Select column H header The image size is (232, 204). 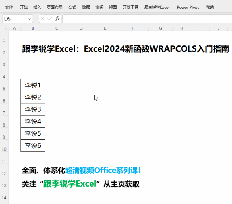(x=182, y=28)
